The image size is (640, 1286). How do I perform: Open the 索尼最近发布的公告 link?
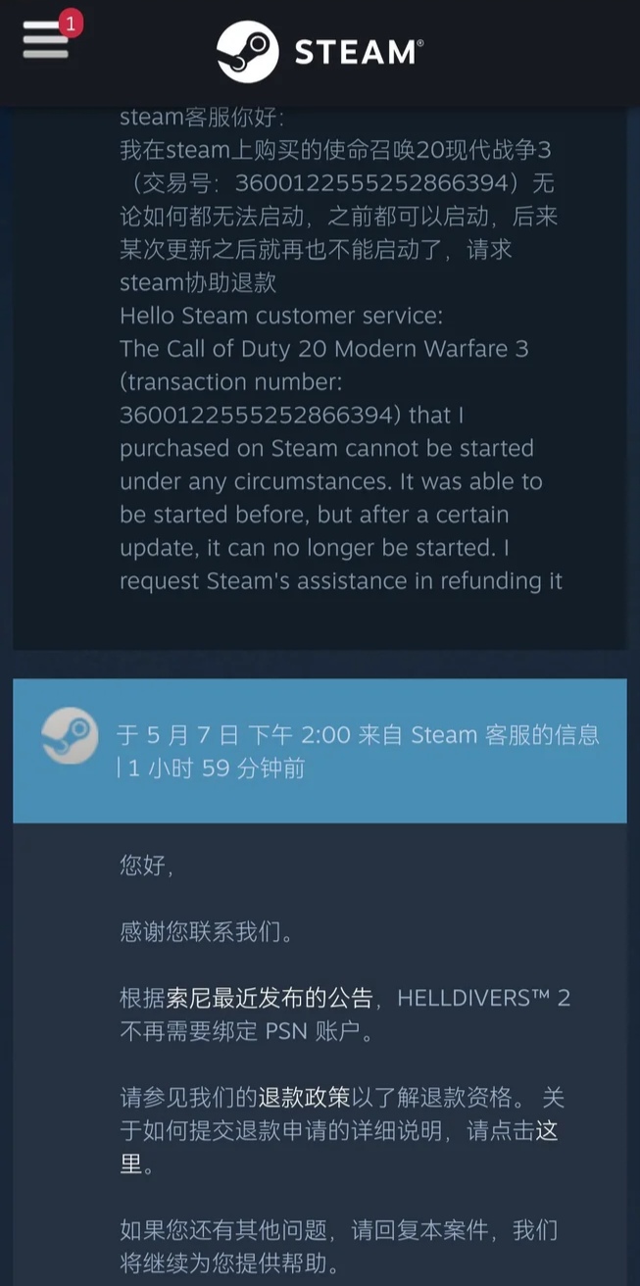pyautogui.click(x=269, y=999)
